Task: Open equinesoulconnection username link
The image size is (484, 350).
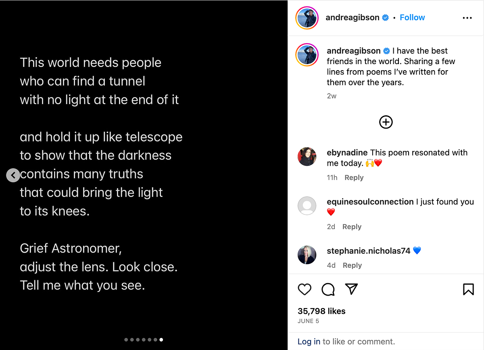Action: click(370, 202)
